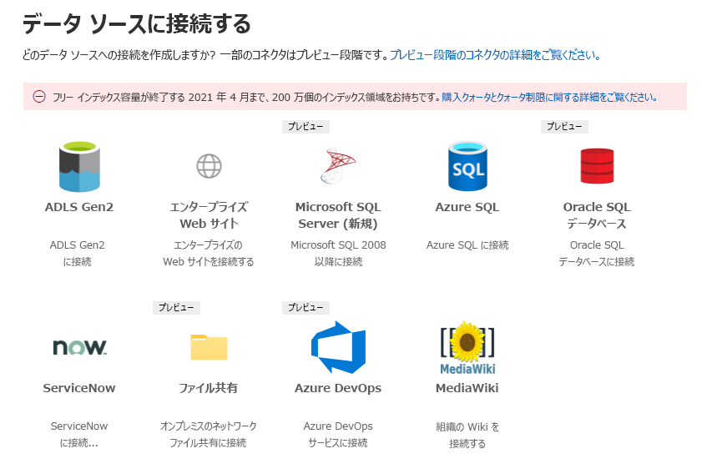
Task: Click the 'ServiceNow' connector title
Action: [x=79, y=388]
